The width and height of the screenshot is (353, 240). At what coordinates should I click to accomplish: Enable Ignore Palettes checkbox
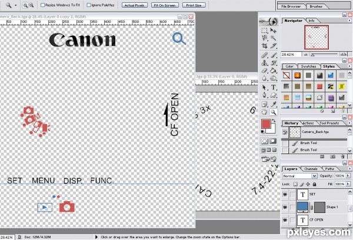point(88,5)
